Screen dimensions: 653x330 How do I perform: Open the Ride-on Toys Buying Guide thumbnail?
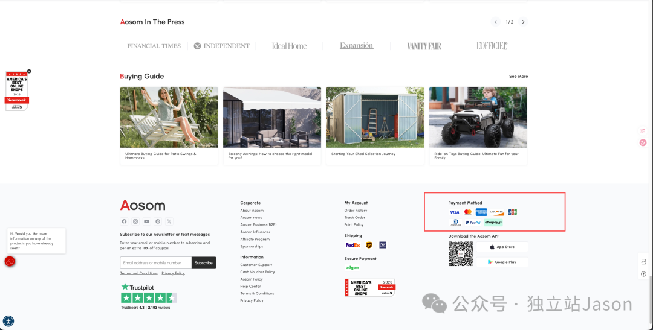click(x=478, y=117)
